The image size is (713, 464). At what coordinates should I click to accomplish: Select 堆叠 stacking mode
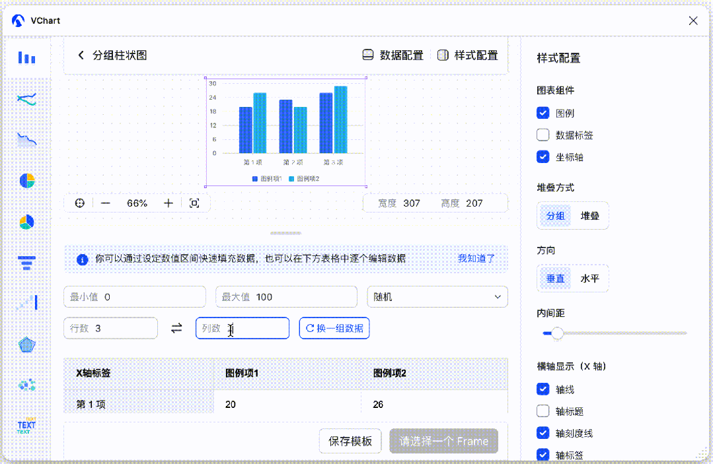pos(590,216)
